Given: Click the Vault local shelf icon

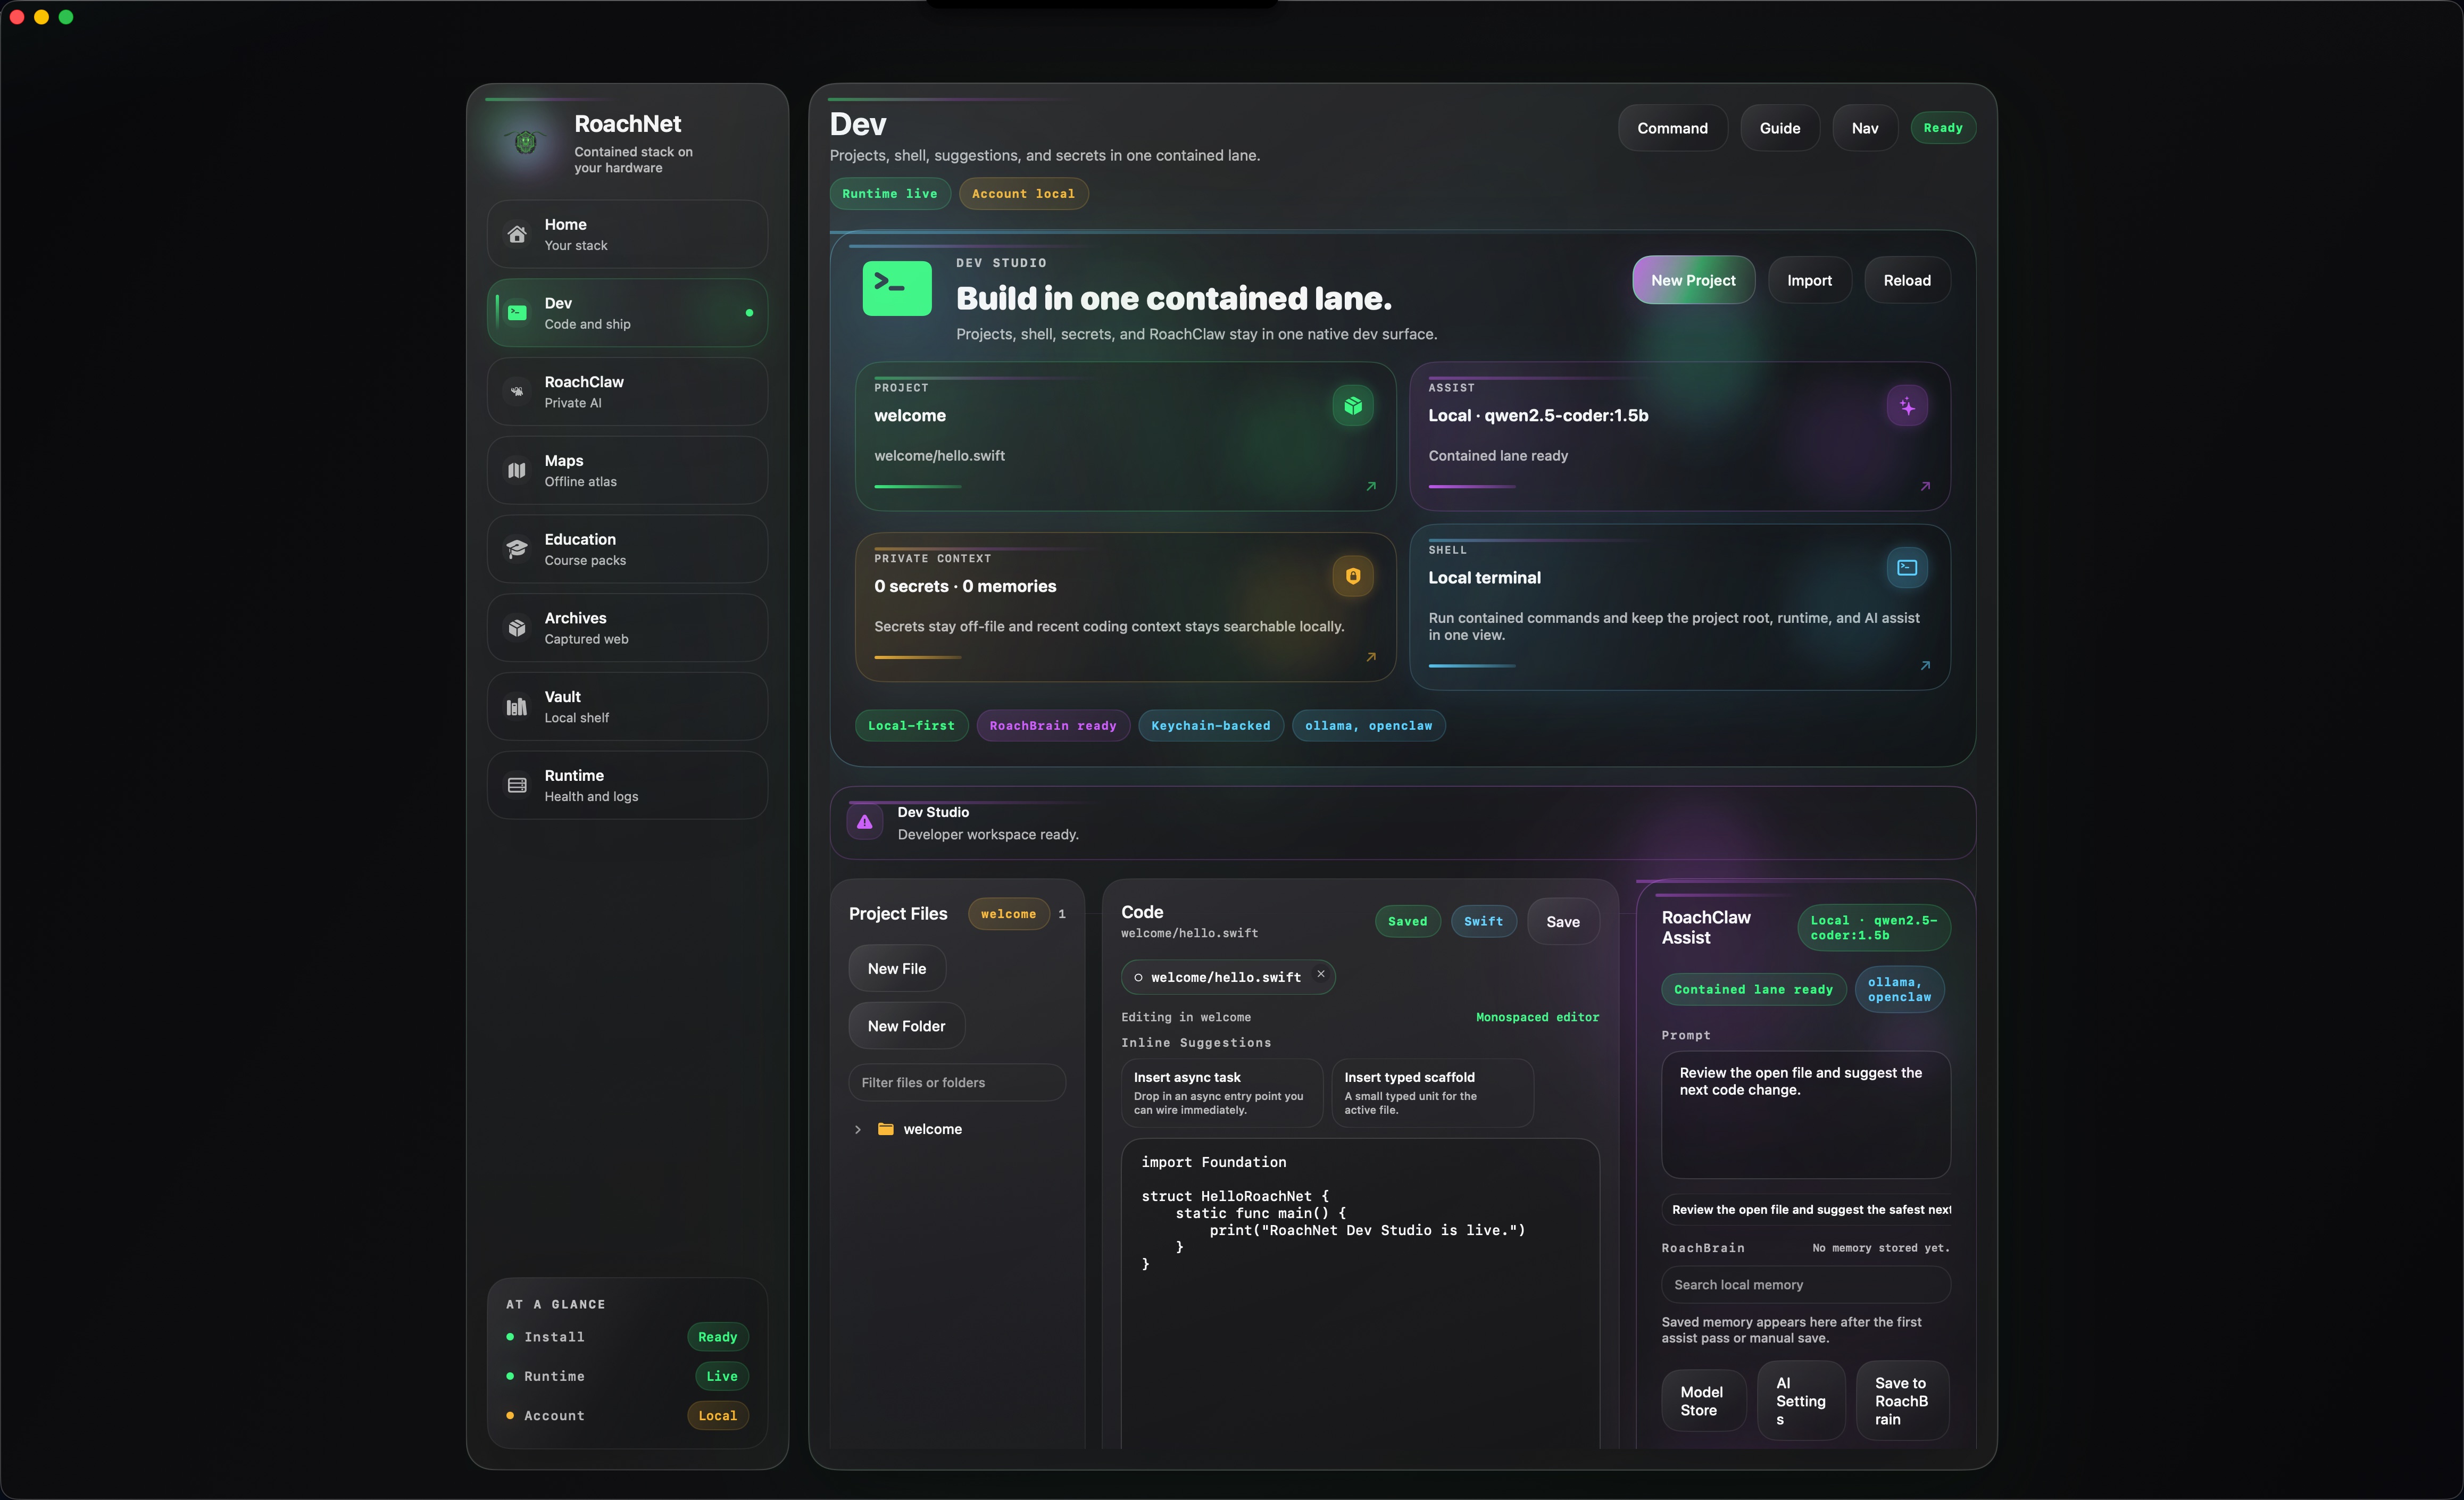Looking at the screenshot, I should pyautogui.click(x=516, y=706).
